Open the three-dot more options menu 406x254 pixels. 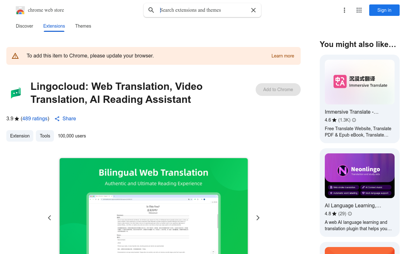click(344, 10)
